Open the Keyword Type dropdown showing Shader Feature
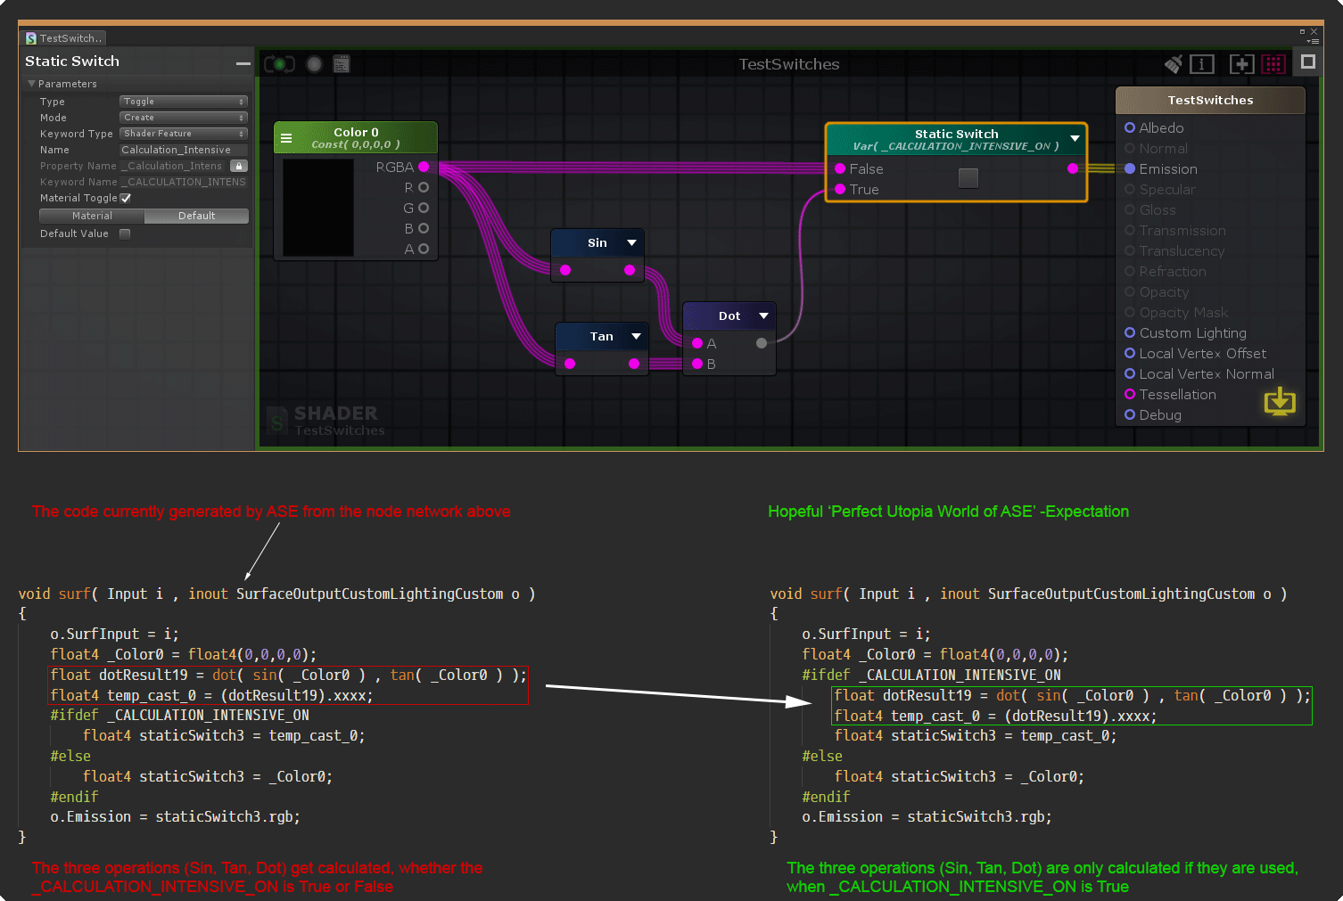Viewport: 1343px width, 901px height. click(x=184, y=134)
